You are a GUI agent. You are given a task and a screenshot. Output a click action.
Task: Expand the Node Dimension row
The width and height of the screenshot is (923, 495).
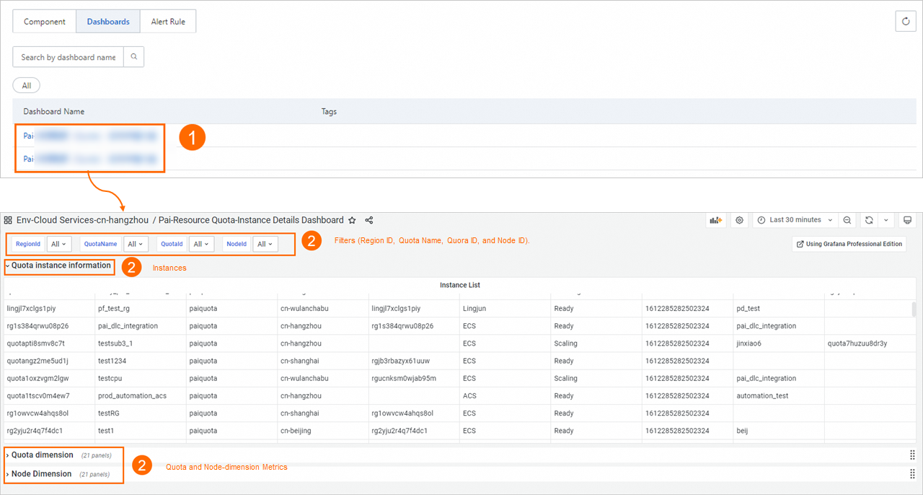41,474
